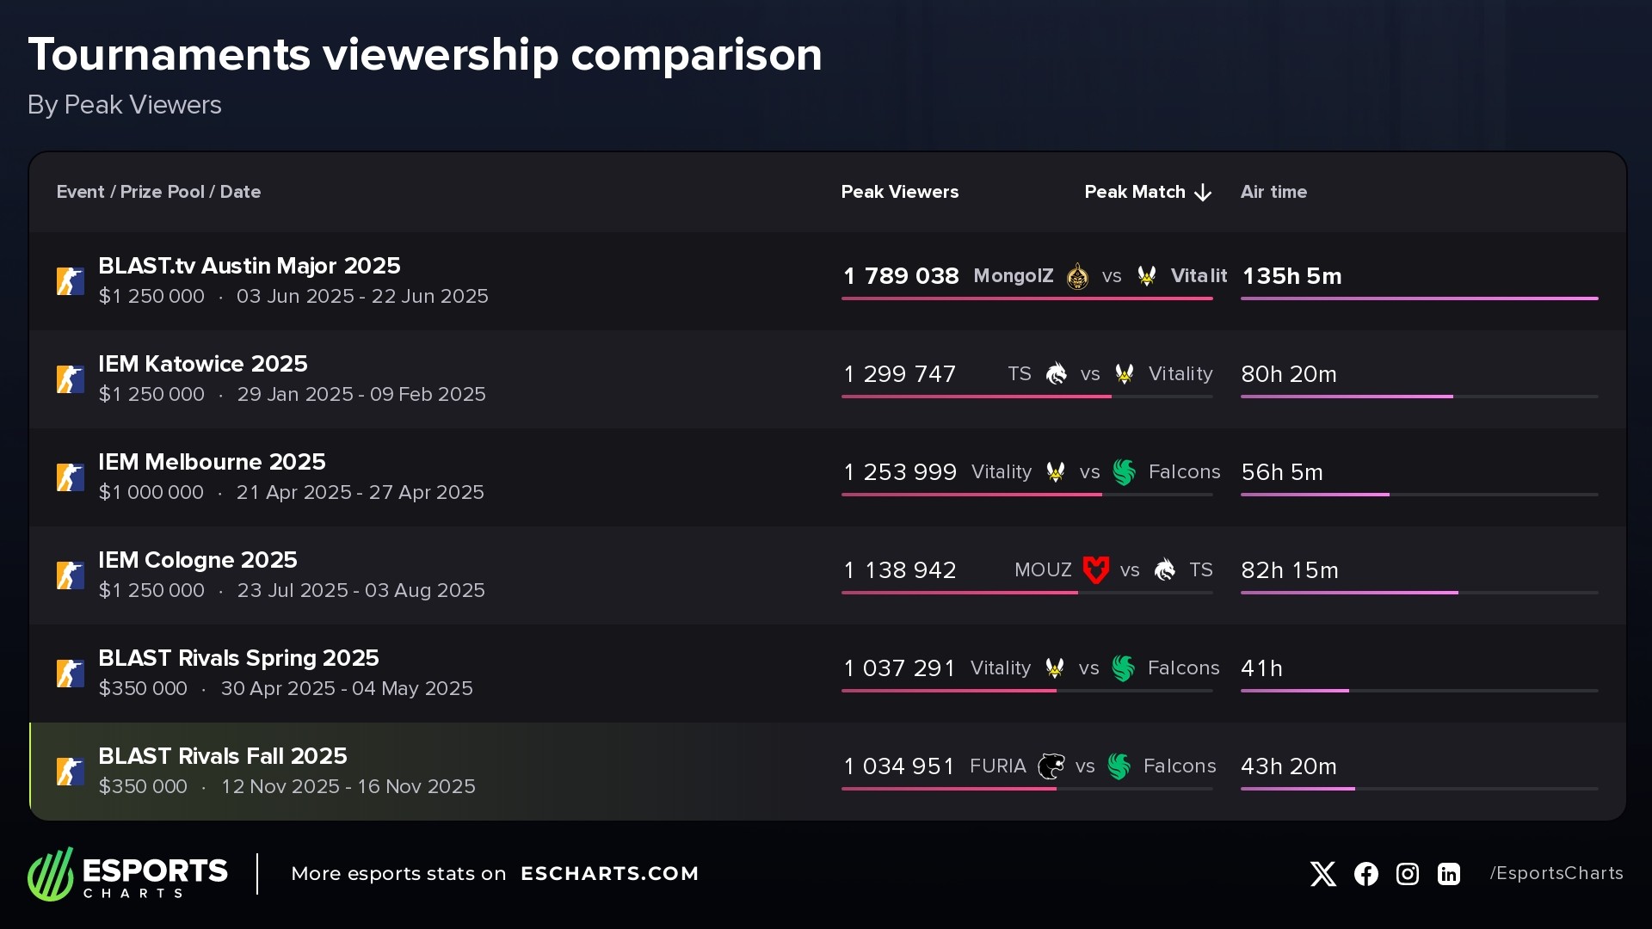Click Falcons logo in IEM Melbourne row
The height and width of the screenshot is (929, 1652).
1124,472
